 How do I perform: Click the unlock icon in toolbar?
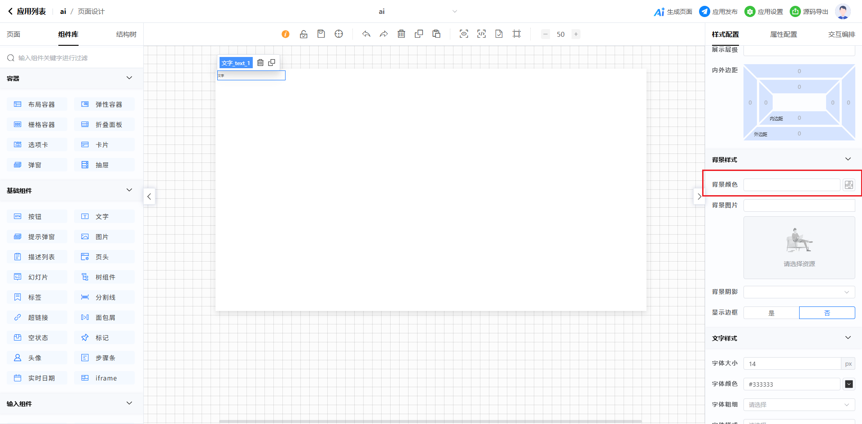(x=303, y=34)
